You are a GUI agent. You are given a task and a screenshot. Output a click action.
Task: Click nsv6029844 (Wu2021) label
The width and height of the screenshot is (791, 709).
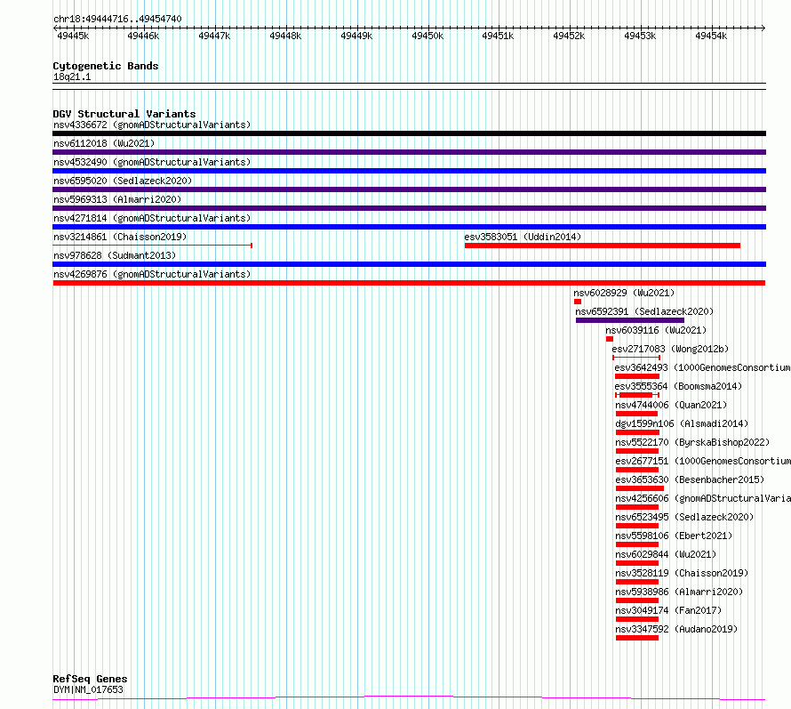666,554
